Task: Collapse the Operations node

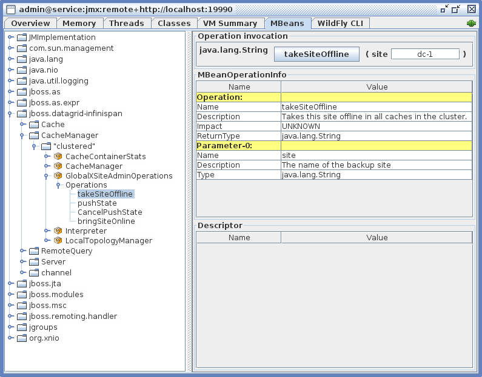Action: (58, 185)
